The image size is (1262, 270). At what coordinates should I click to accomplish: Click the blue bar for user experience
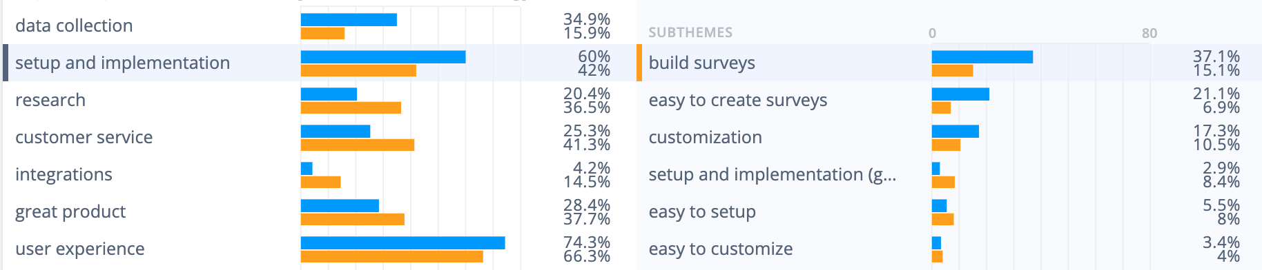tap(403, 243)
